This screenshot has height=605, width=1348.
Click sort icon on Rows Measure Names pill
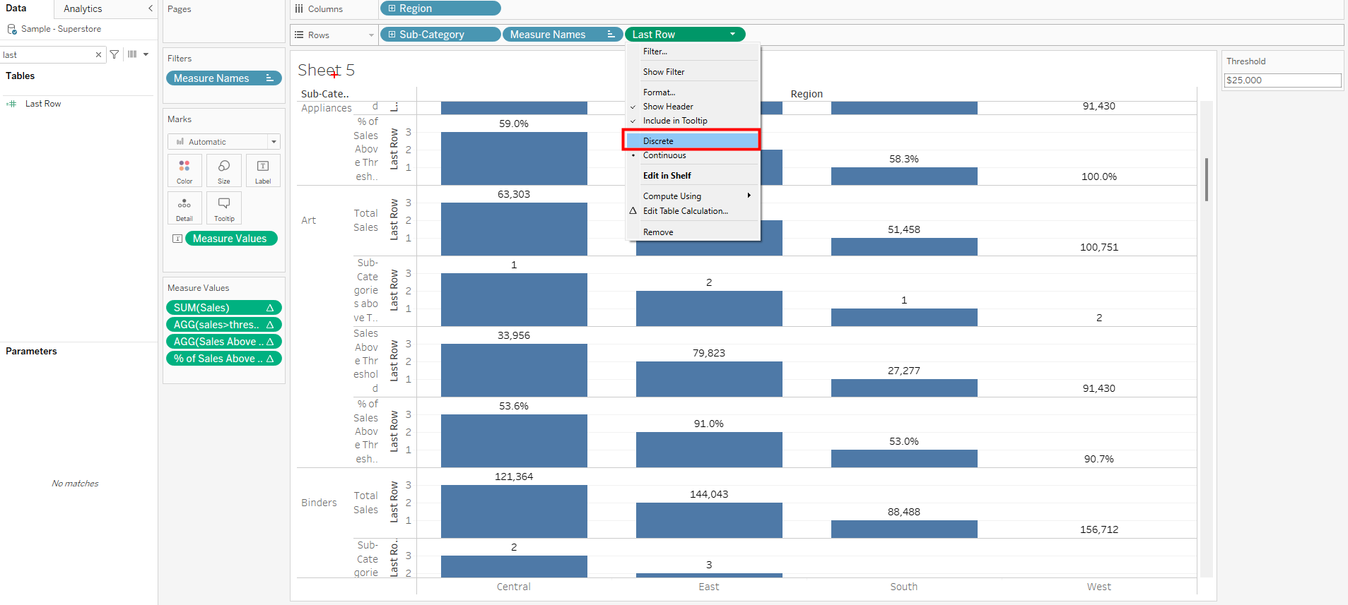pos(611,34)
